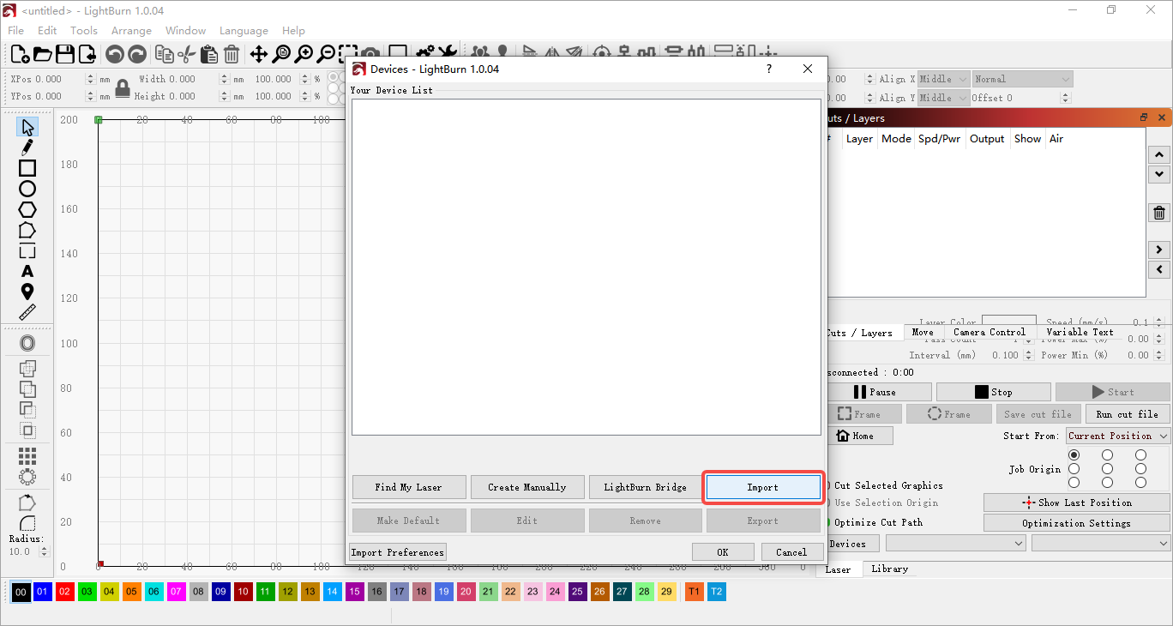The width and height of the screenshot is (1173, 626).
Task: Open the Circular Array tool
Action: coord(27,476)
